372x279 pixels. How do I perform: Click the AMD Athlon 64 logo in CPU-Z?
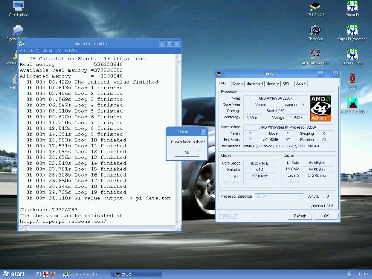coord(320,108)
